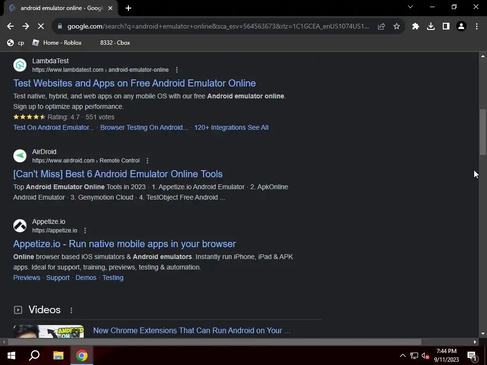Click the horizontal scrollbar thumb
The image size is (487, 365).
[x=214, y=342]
